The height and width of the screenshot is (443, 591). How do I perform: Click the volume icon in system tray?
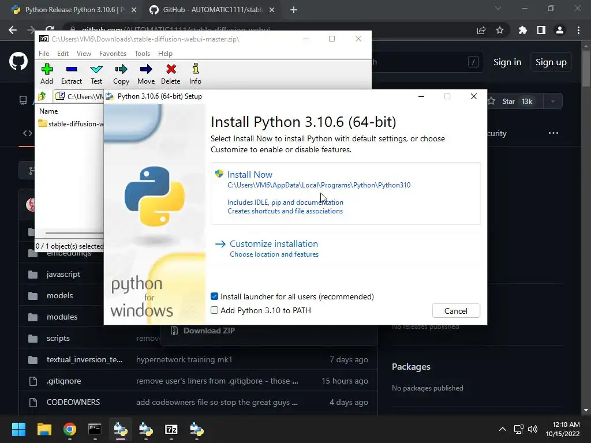point(533,429)
